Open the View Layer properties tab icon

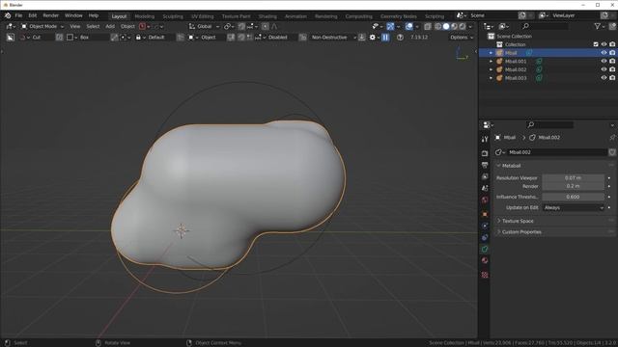[x=485, y=176]
